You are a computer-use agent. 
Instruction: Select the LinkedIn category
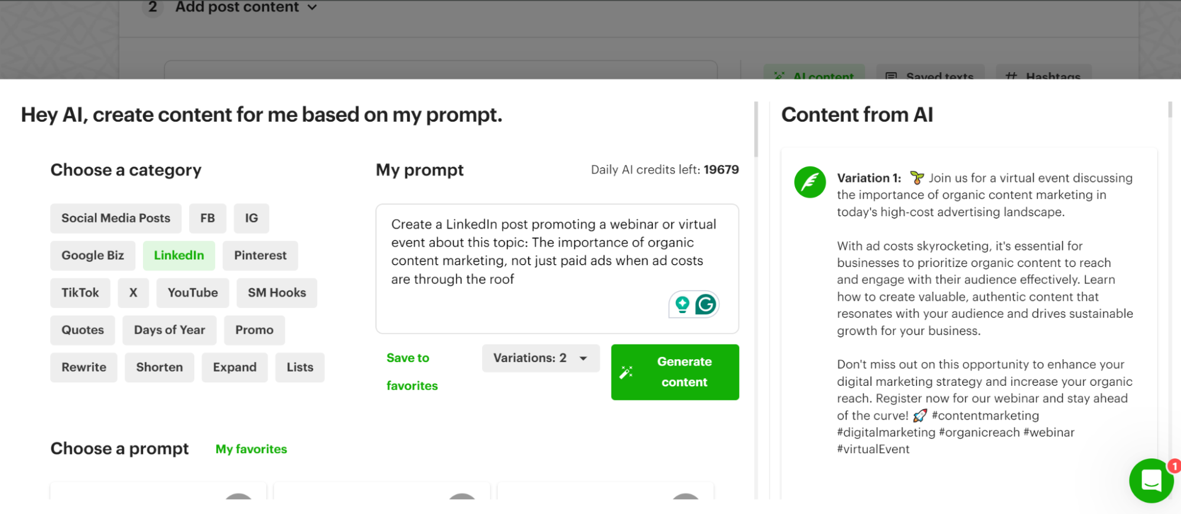point(179,255)
